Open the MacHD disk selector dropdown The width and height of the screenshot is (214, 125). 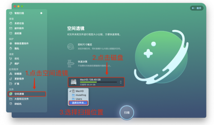tap(96, 82)
